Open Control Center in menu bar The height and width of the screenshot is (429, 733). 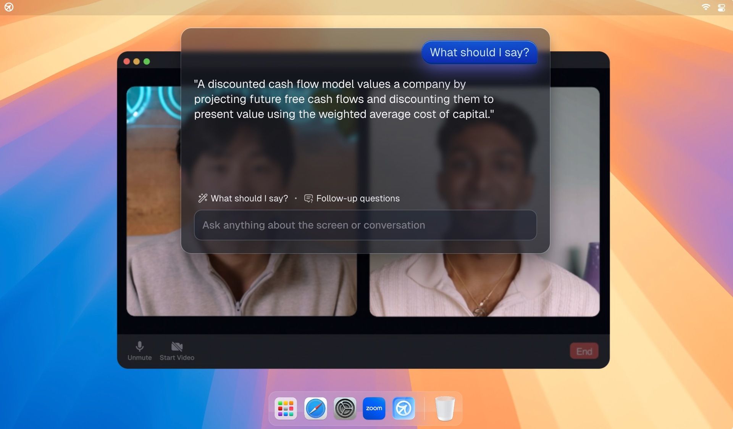[721, 8]
